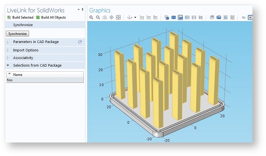Toggle the show-hidden eye icon at toolbar end
Viewport: 266px width, 156px height.
[x=250, y=17]
